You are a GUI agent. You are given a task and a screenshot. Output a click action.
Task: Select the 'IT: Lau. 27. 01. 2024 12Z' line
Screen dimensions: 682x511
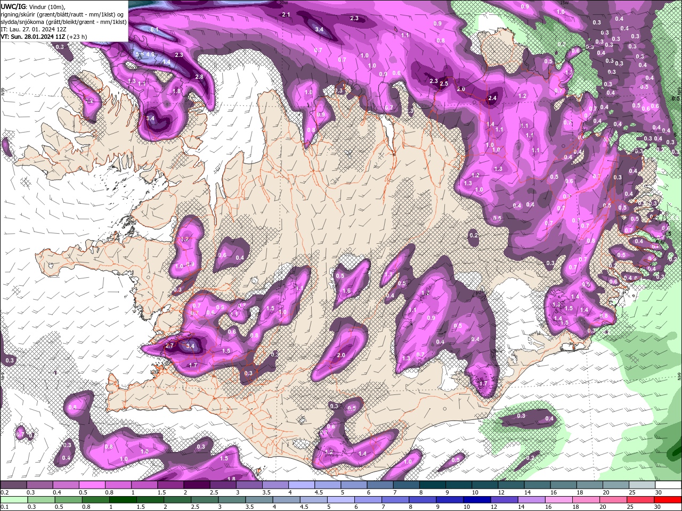[x=33, y=29]
